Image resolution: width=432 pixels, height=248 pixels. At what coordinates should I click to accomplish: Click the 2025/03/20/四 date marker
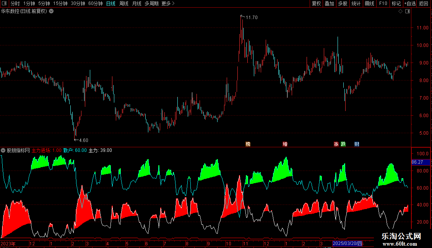(x=347, y=243)
